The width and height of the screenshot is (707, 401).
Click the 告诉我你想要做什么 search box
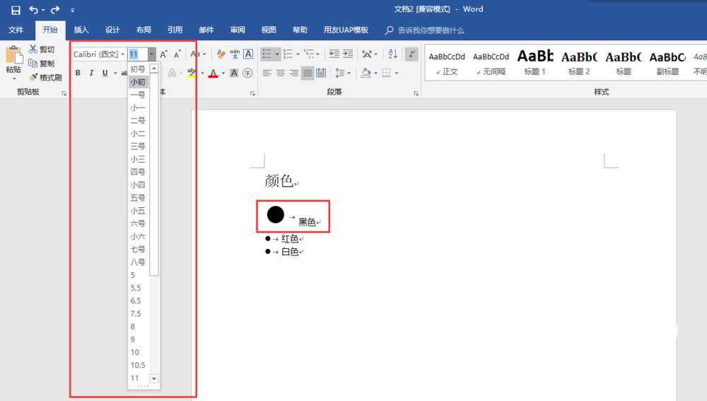(425, 30)
